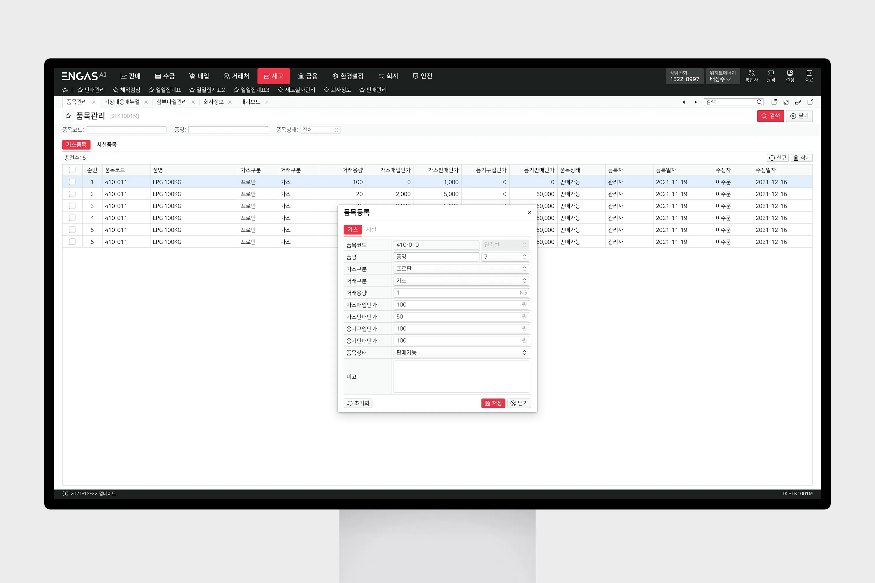Open the 재고 main menu
Viewport: 875px width, 583px height.
pos(274,76)
